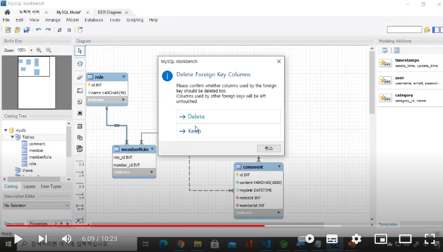
Task: Collapse the role table header arrow
Action: [124, 77]
